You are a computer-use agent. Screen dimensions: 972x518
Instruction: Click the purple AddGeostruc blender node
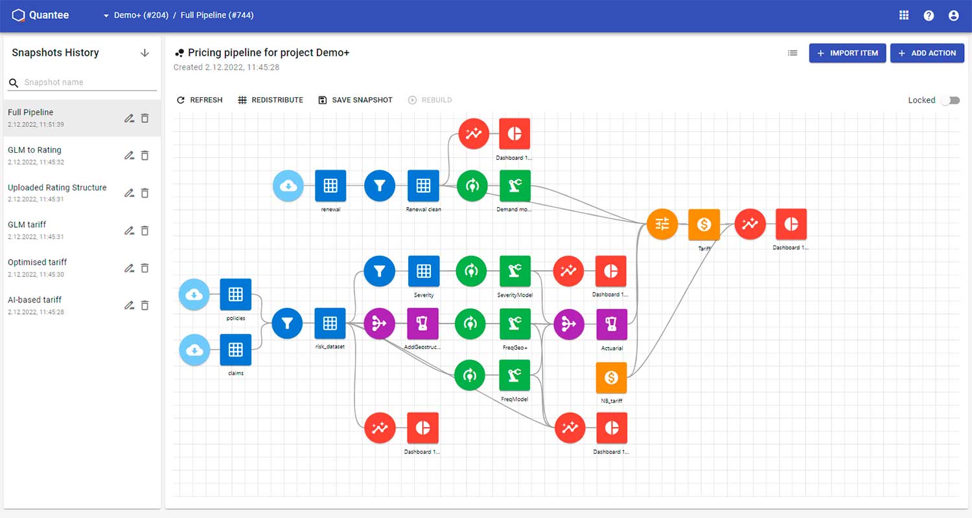click(x=422, y=324)
